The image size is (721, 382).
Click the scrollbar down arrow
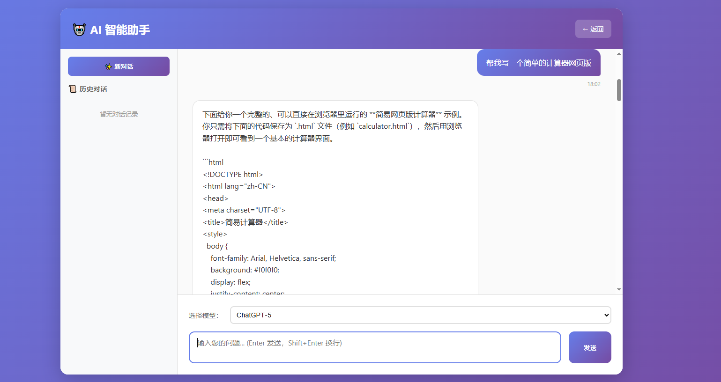(x=619, y=289)
